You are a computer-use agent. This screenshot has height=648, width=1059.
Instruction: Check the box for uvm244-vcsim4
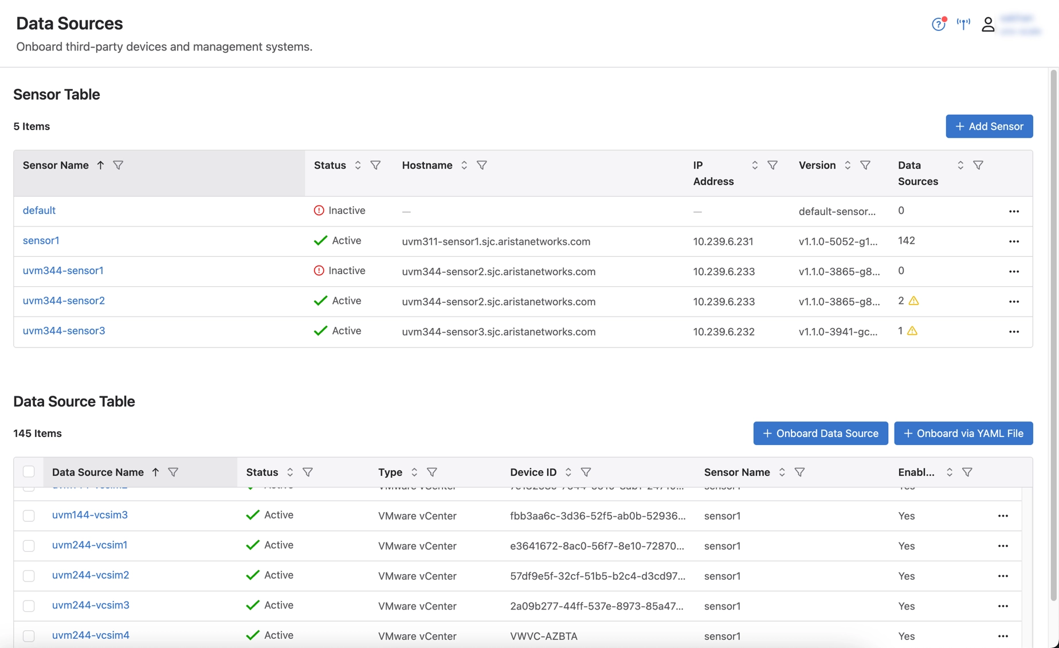(29, 635)
